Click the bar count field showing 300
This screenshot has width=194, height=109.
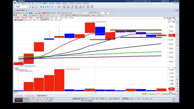(x=109, y=13)
